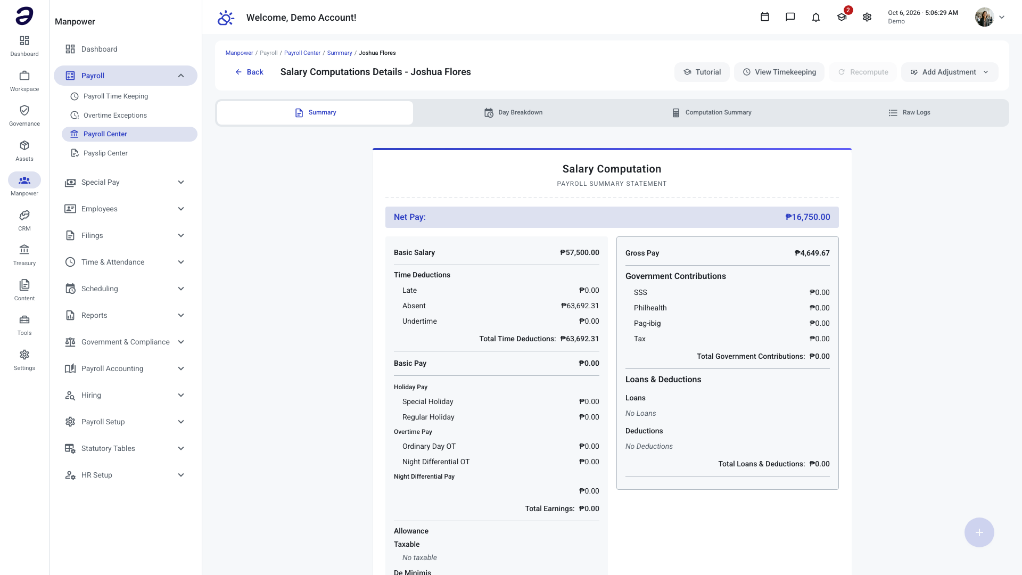Expand the Time & Attendance section
Image resolution: width=1022 pixels, height=575 pixels.
click(x=126, y=262)
